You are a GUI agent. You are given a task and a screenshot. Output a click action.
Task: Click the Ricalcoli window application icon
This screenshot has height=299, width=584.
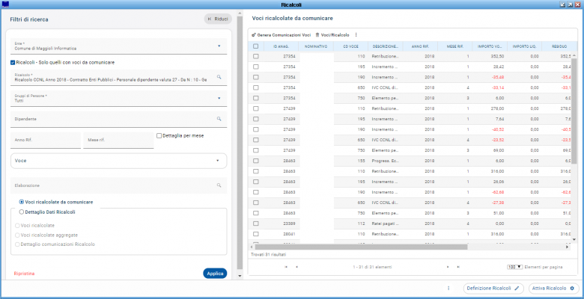pyautogui.click(x=5, y=4)
